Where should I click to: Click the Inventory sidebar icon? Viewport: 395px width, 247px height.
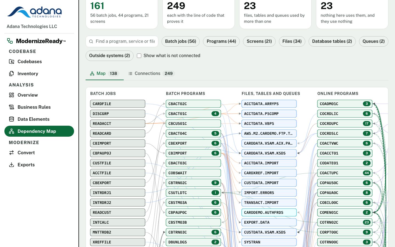pyautogui.click(x=12, y=74)
